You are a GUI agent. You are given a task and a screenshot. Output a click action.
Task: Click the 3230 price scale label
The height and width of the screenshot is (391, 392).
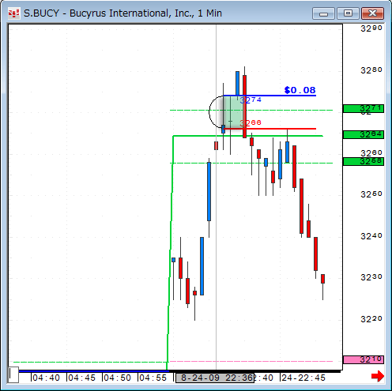coord(371,277)
